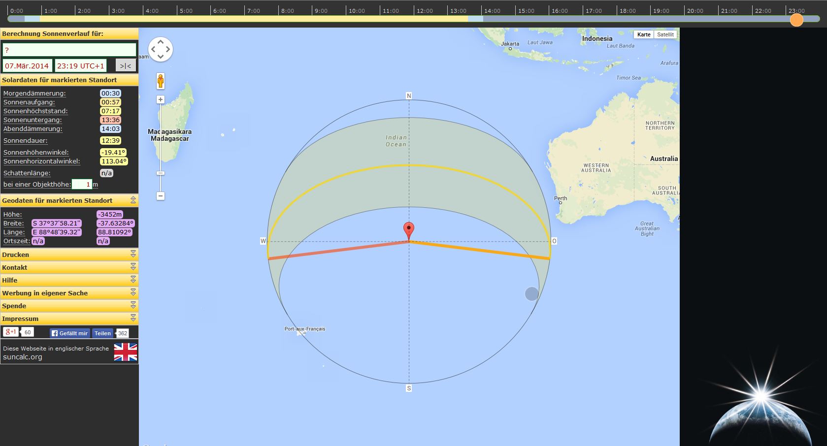Image resolution: width=827 pixels, height=446 pixels.
Task: Click the Morgendämmerung label
Action: point(34,93)
